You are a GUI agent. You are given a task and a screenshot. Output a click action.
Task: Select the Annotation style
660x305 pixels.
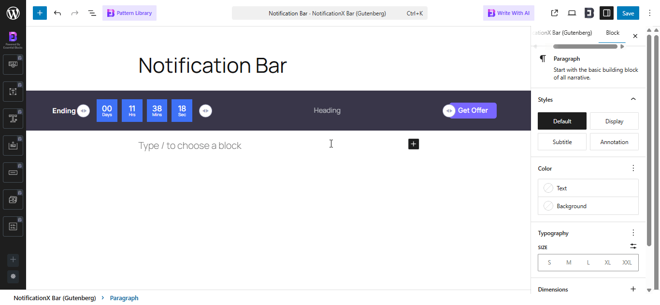point(614,142)
